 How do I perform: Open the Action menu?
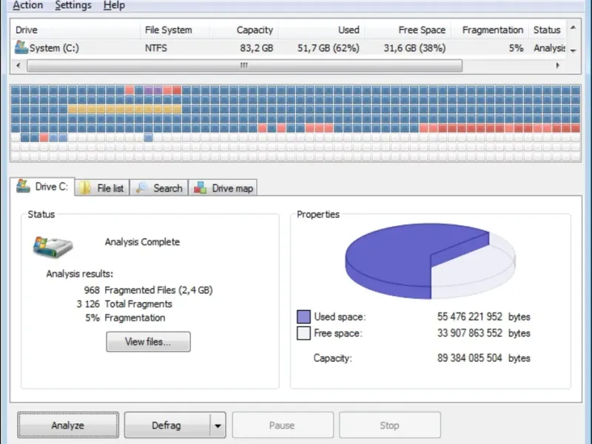point(27,5)
